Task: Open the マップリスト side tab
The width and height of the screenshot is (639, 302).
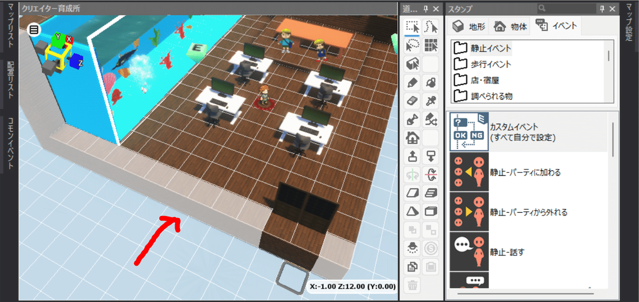Action: coord(10,27)
